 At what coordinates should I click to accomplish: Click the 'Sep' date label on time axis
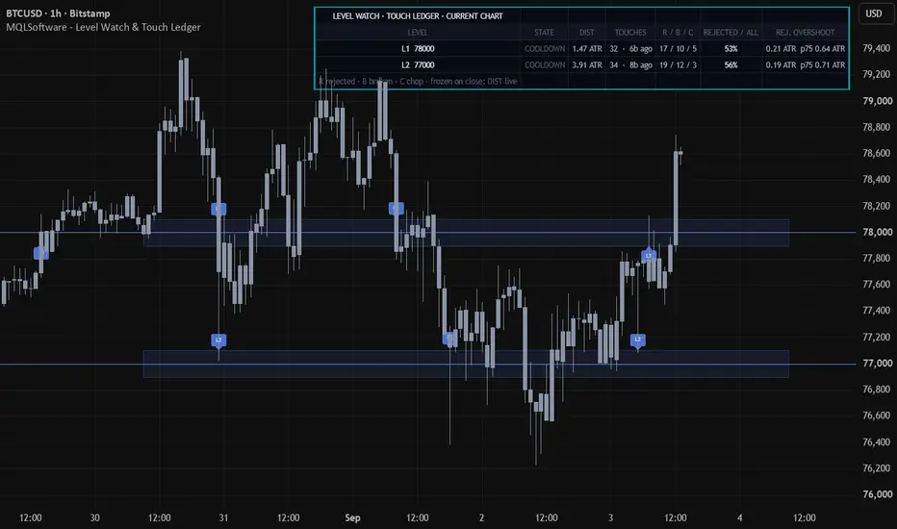pos(352,517)
